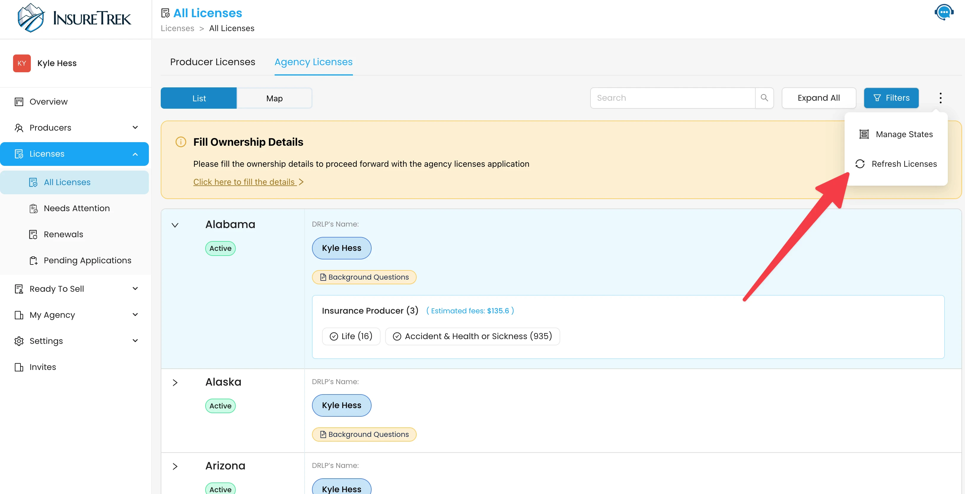The height and width of the screenshot is (494, 965).
Task: Switch to List view
Action: coord(198,98)
